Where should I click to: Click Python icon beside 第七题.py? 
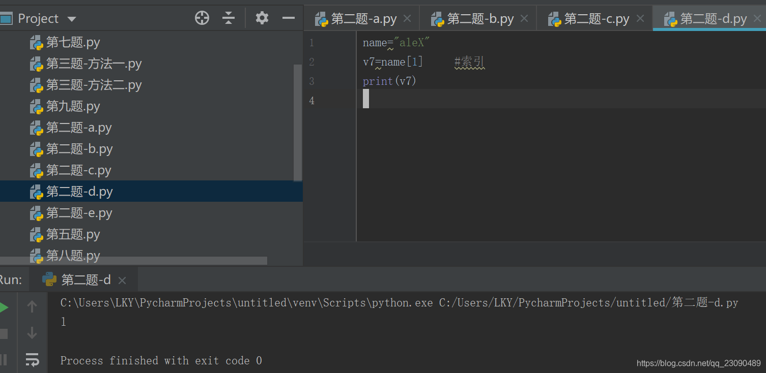pyautogui.click(x=36, y=43)
